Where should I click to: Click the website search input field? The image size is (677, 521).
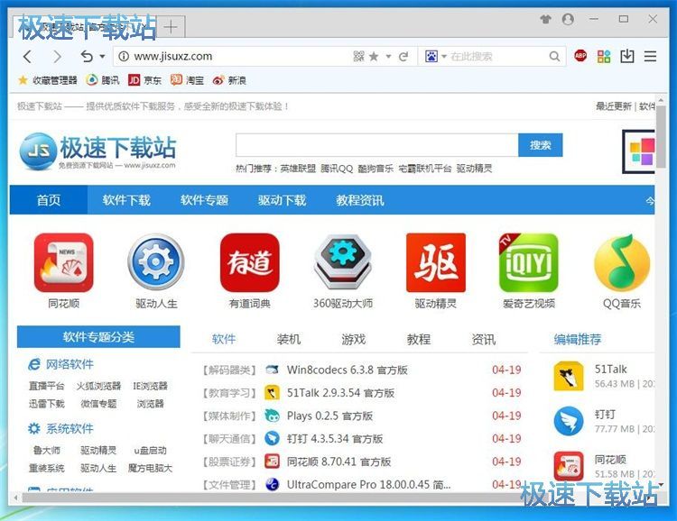(377, 145)
